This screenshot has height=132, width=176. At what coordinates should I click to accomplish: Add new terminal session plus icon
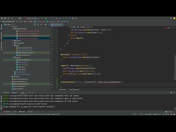[x=29, y=93]
